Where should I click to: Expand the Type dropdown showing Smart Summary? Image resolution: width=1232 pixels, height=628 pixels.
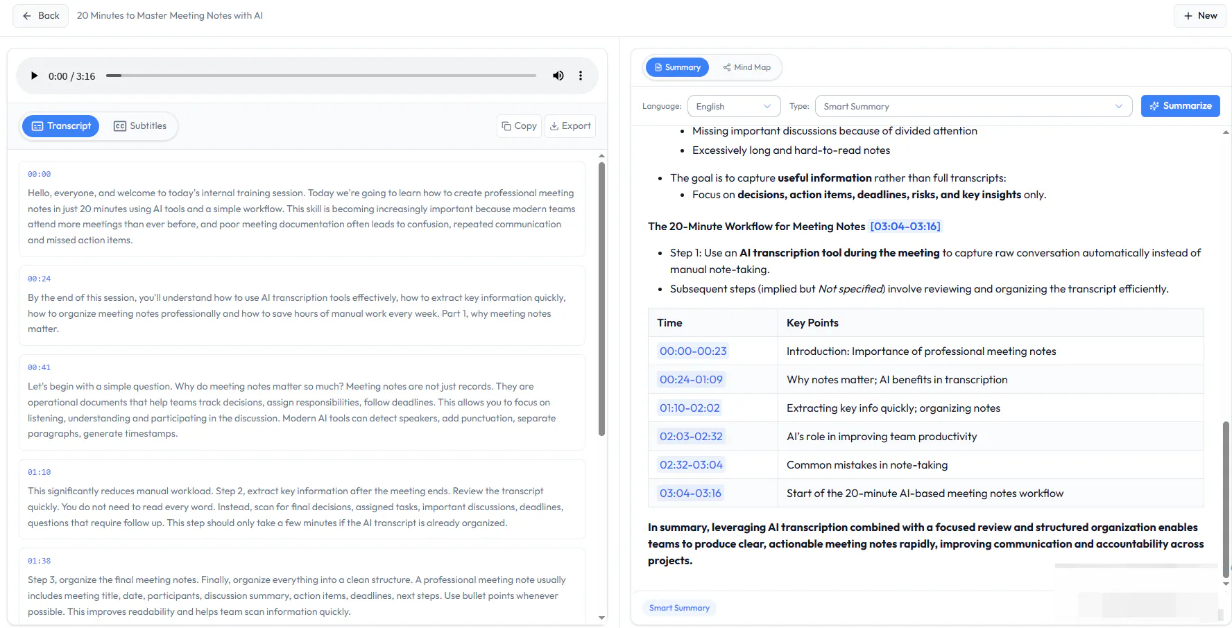click(x=973, y=106)
